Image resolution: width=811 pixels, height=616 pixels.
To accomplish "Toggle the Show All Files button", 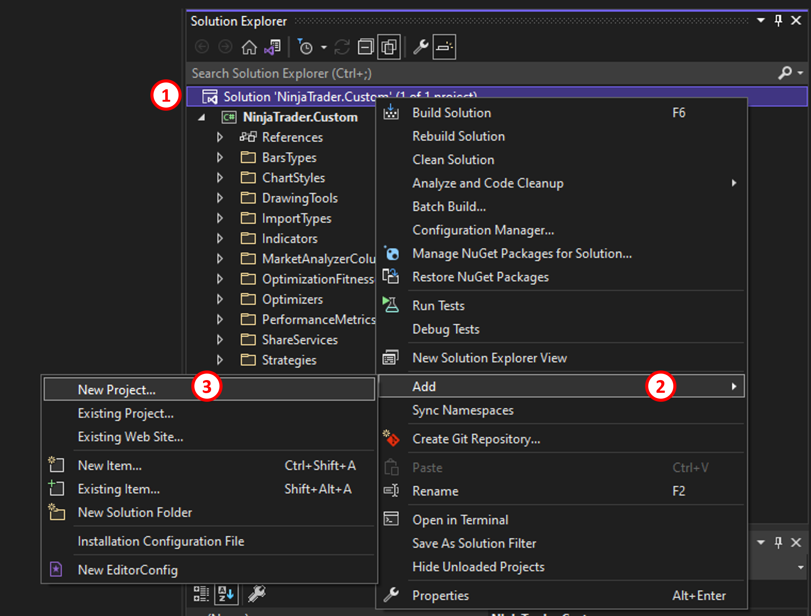I will coord(389,47).
